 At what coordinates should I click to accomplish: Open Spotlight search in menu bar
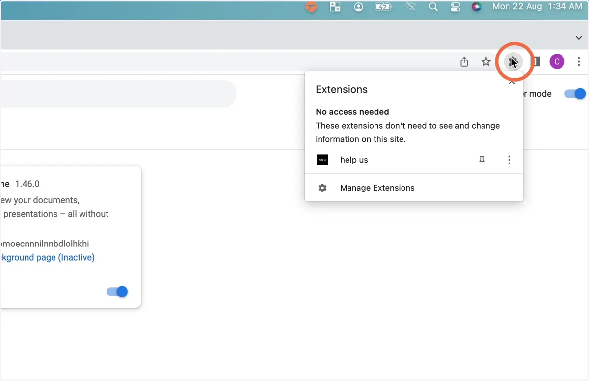pyautogui.click(x=433, y=7)
